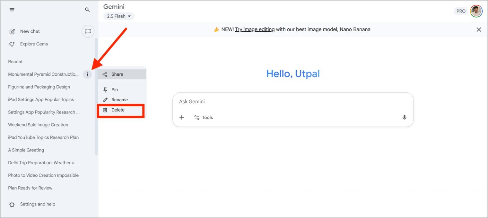Viewport: 488px width, 218px height.
Task: Open the Tools selector in prompt box
Action: click(204, 117)
